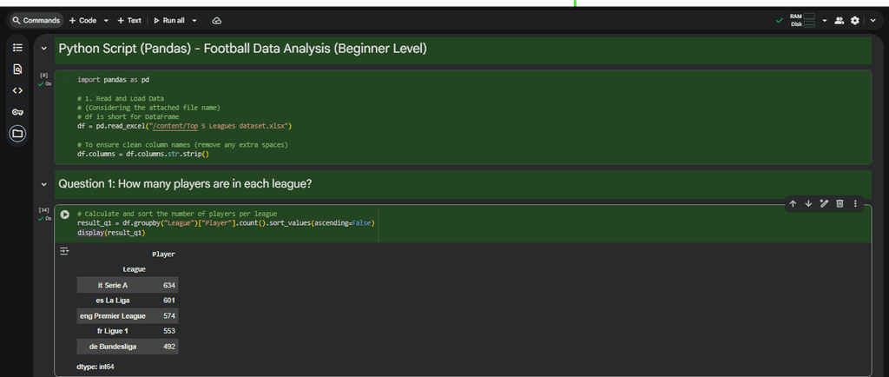889x377 pixels.
Task: Toggle the cell output actions icon
Action: point(64,250)
